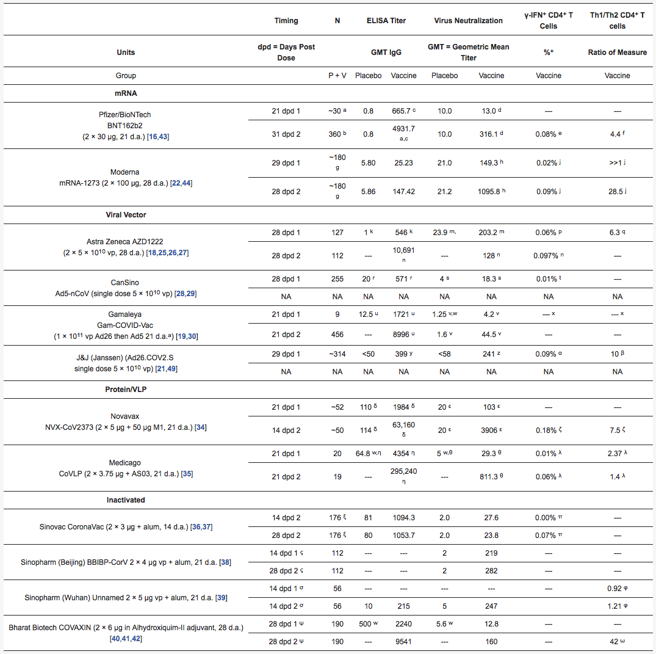
Task: Open reference 16 link in Pfizer/BioNTech row
Action: pos(153,137)
